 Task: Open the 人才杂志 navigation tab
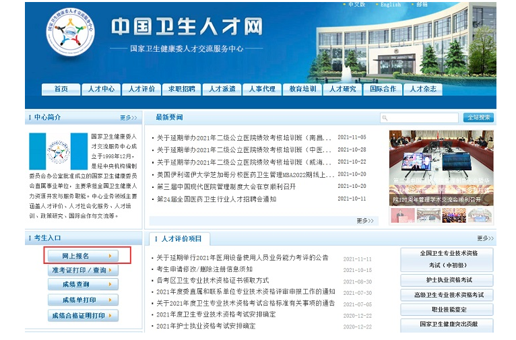point(423,89)
